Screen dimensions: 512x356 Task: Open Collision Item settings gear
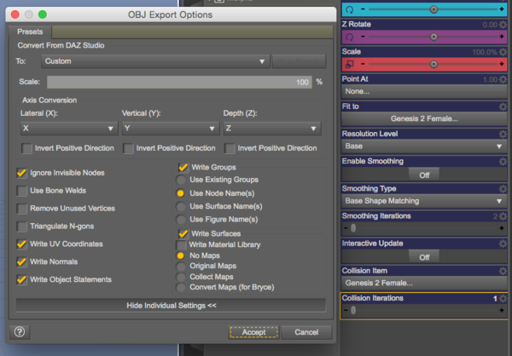[503, 271]
